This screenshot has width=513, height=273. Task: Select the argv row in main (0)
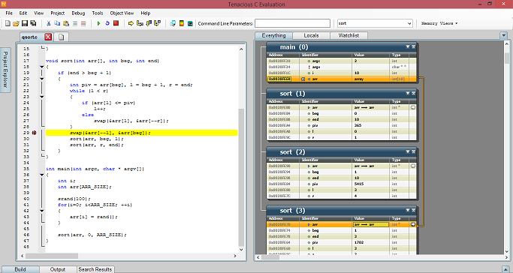(342, 67)
